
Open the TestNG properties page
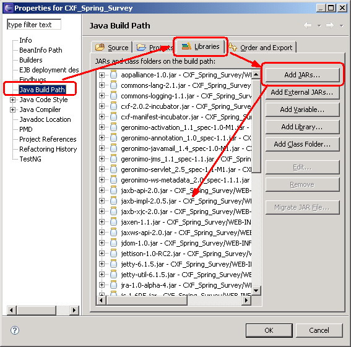tap(30, 159)
